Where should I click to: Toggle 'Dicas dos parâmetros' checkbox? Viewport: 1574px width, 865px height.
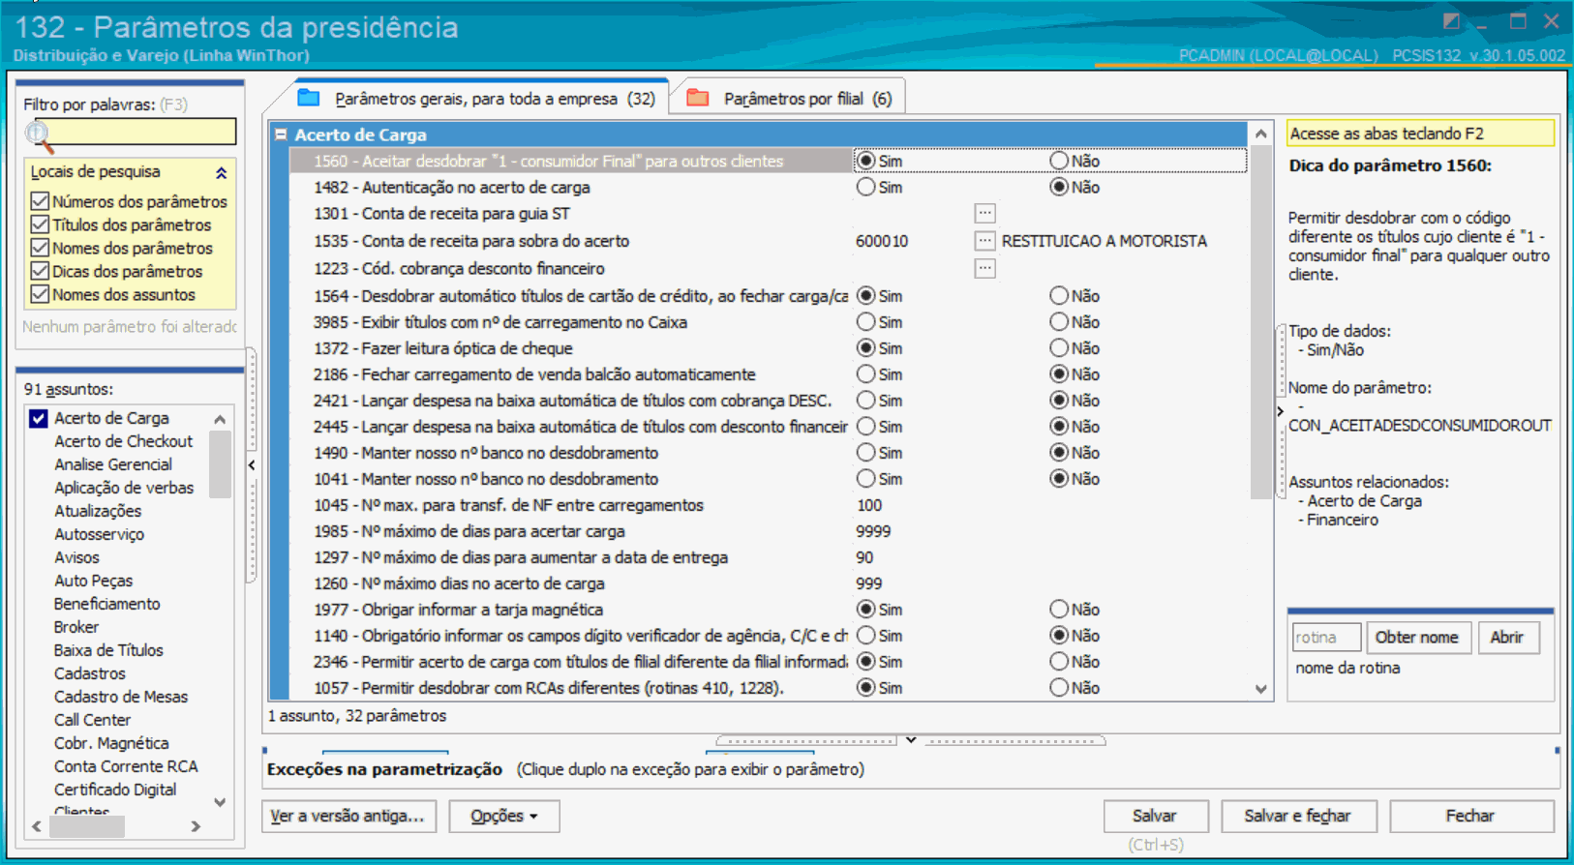click(40, 271)
